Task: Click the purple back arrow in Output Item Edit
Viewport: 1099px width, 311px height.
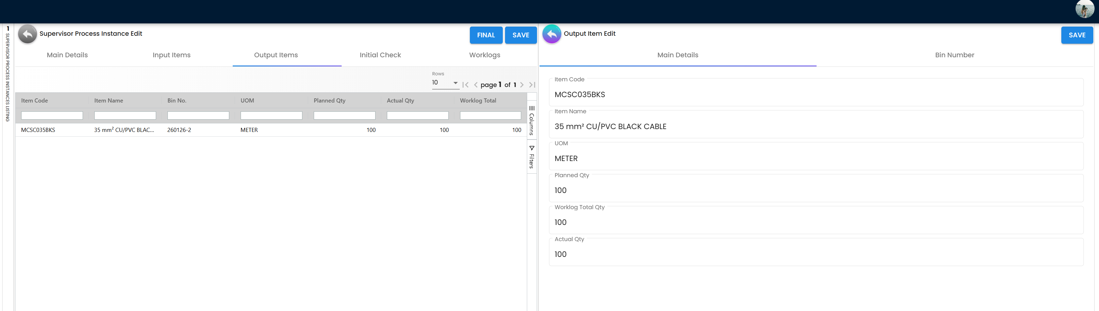Action: coord(551,34)
